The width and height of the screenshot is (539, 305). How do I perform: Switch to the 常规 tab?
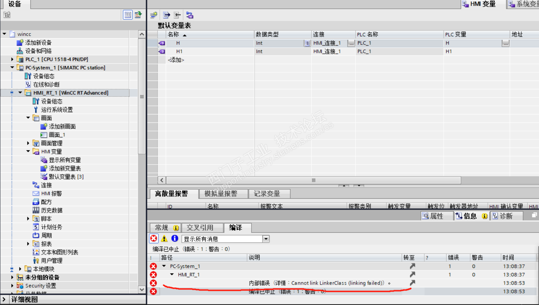(x=165, y=228)
